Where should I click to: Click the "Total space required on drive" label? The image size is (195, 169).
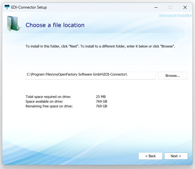coord(48,97)
